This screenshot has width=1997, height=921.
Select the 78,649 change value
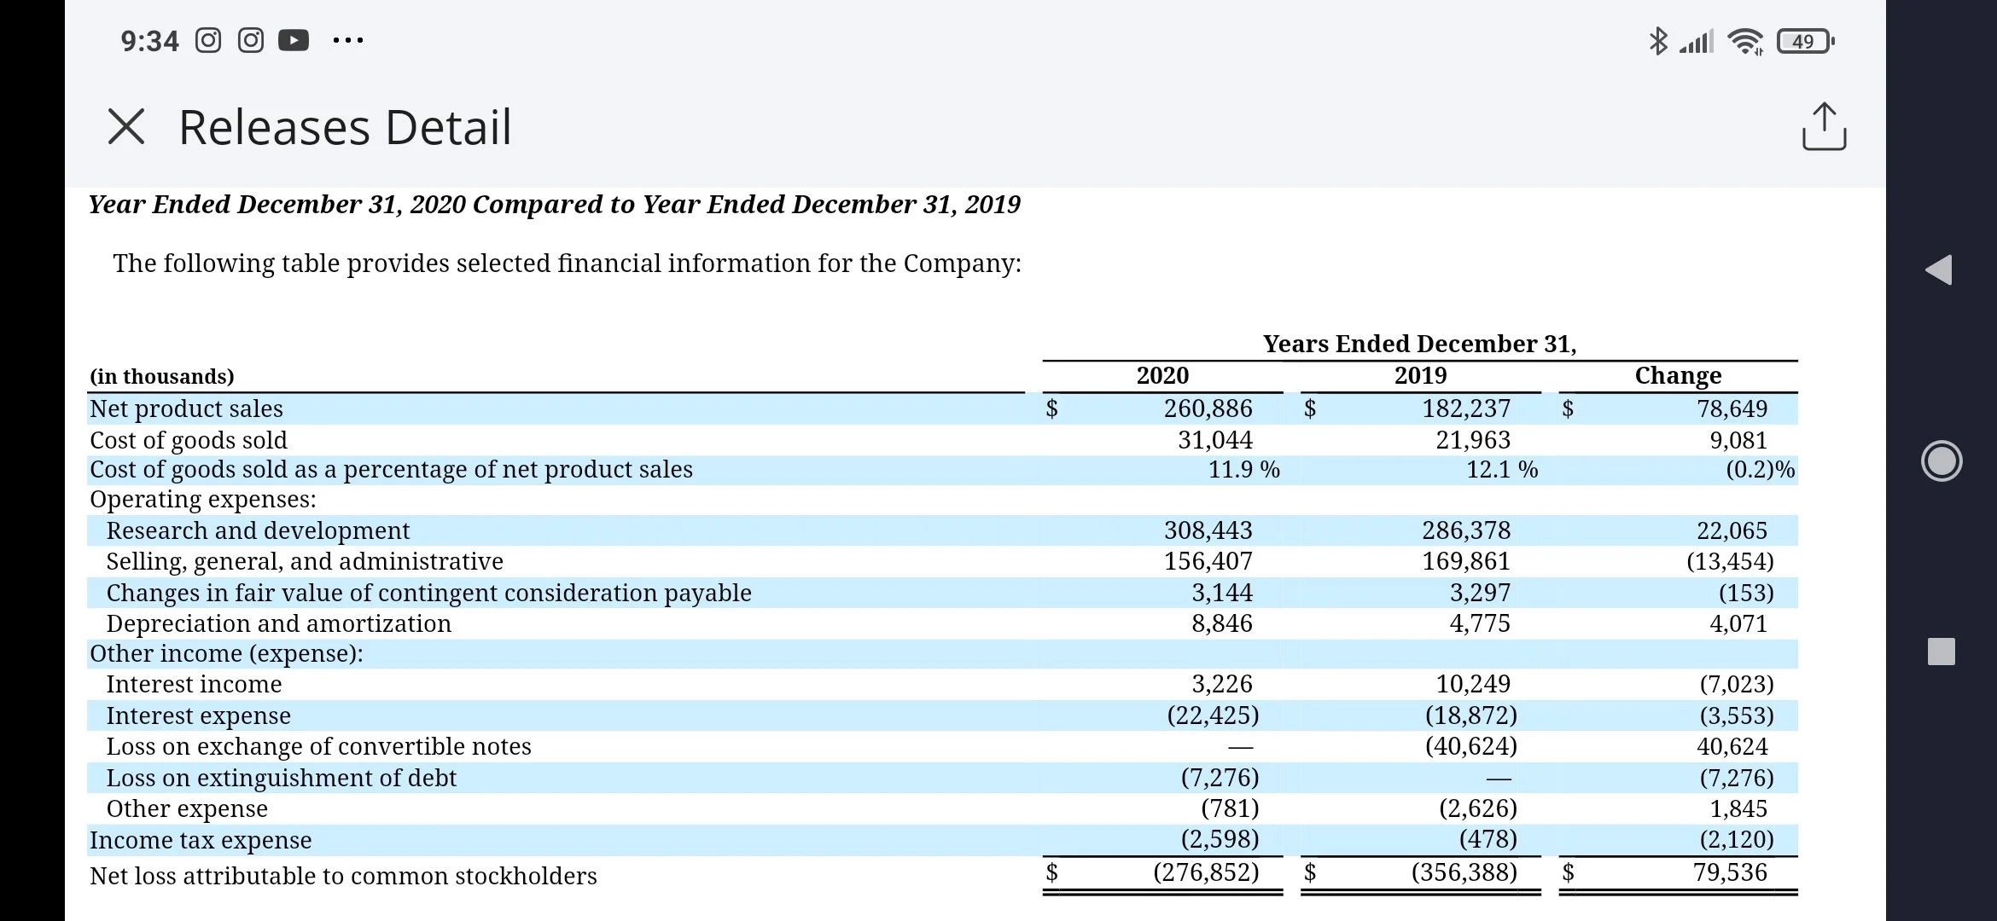click(x=1732, y=408)
